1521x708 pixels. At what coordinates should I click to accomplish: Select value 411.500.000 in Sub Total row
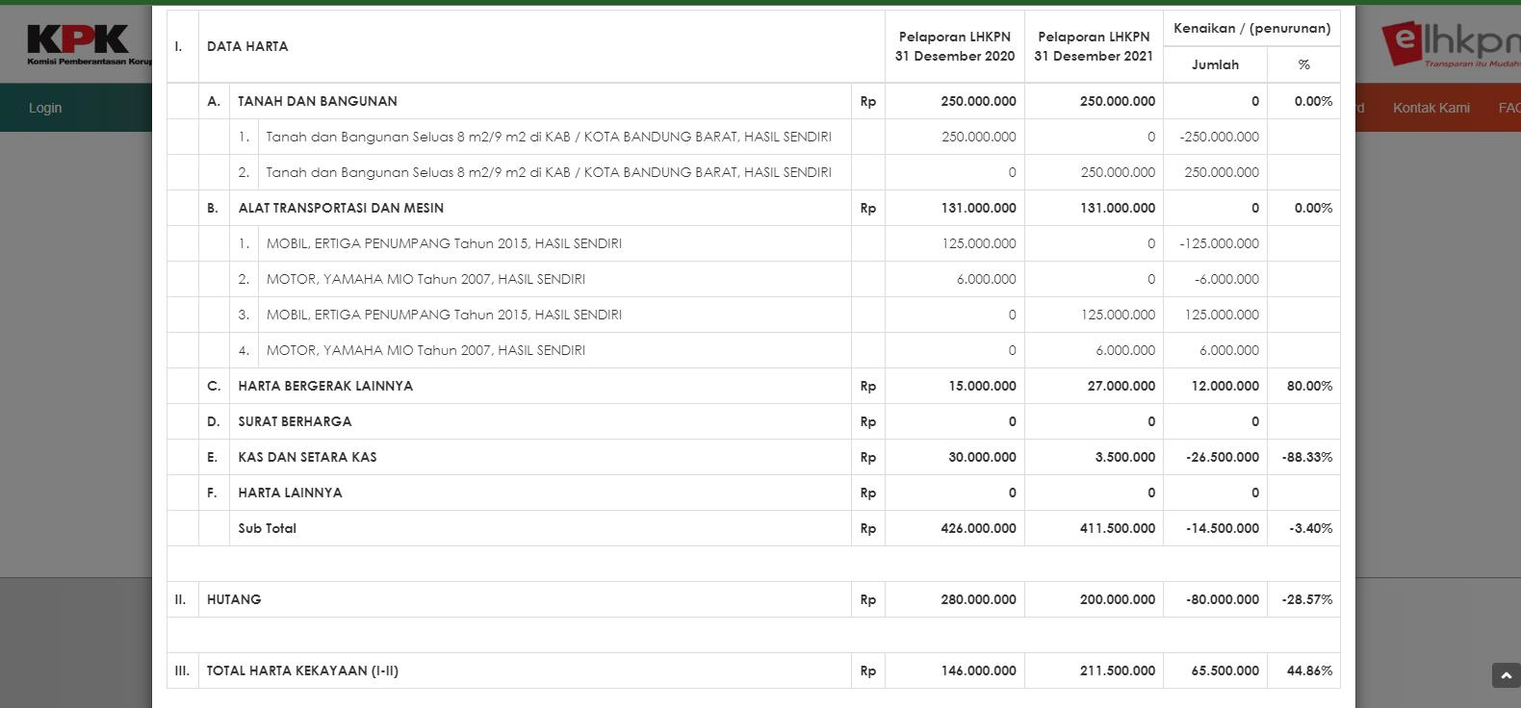(x=1118, y=528)
